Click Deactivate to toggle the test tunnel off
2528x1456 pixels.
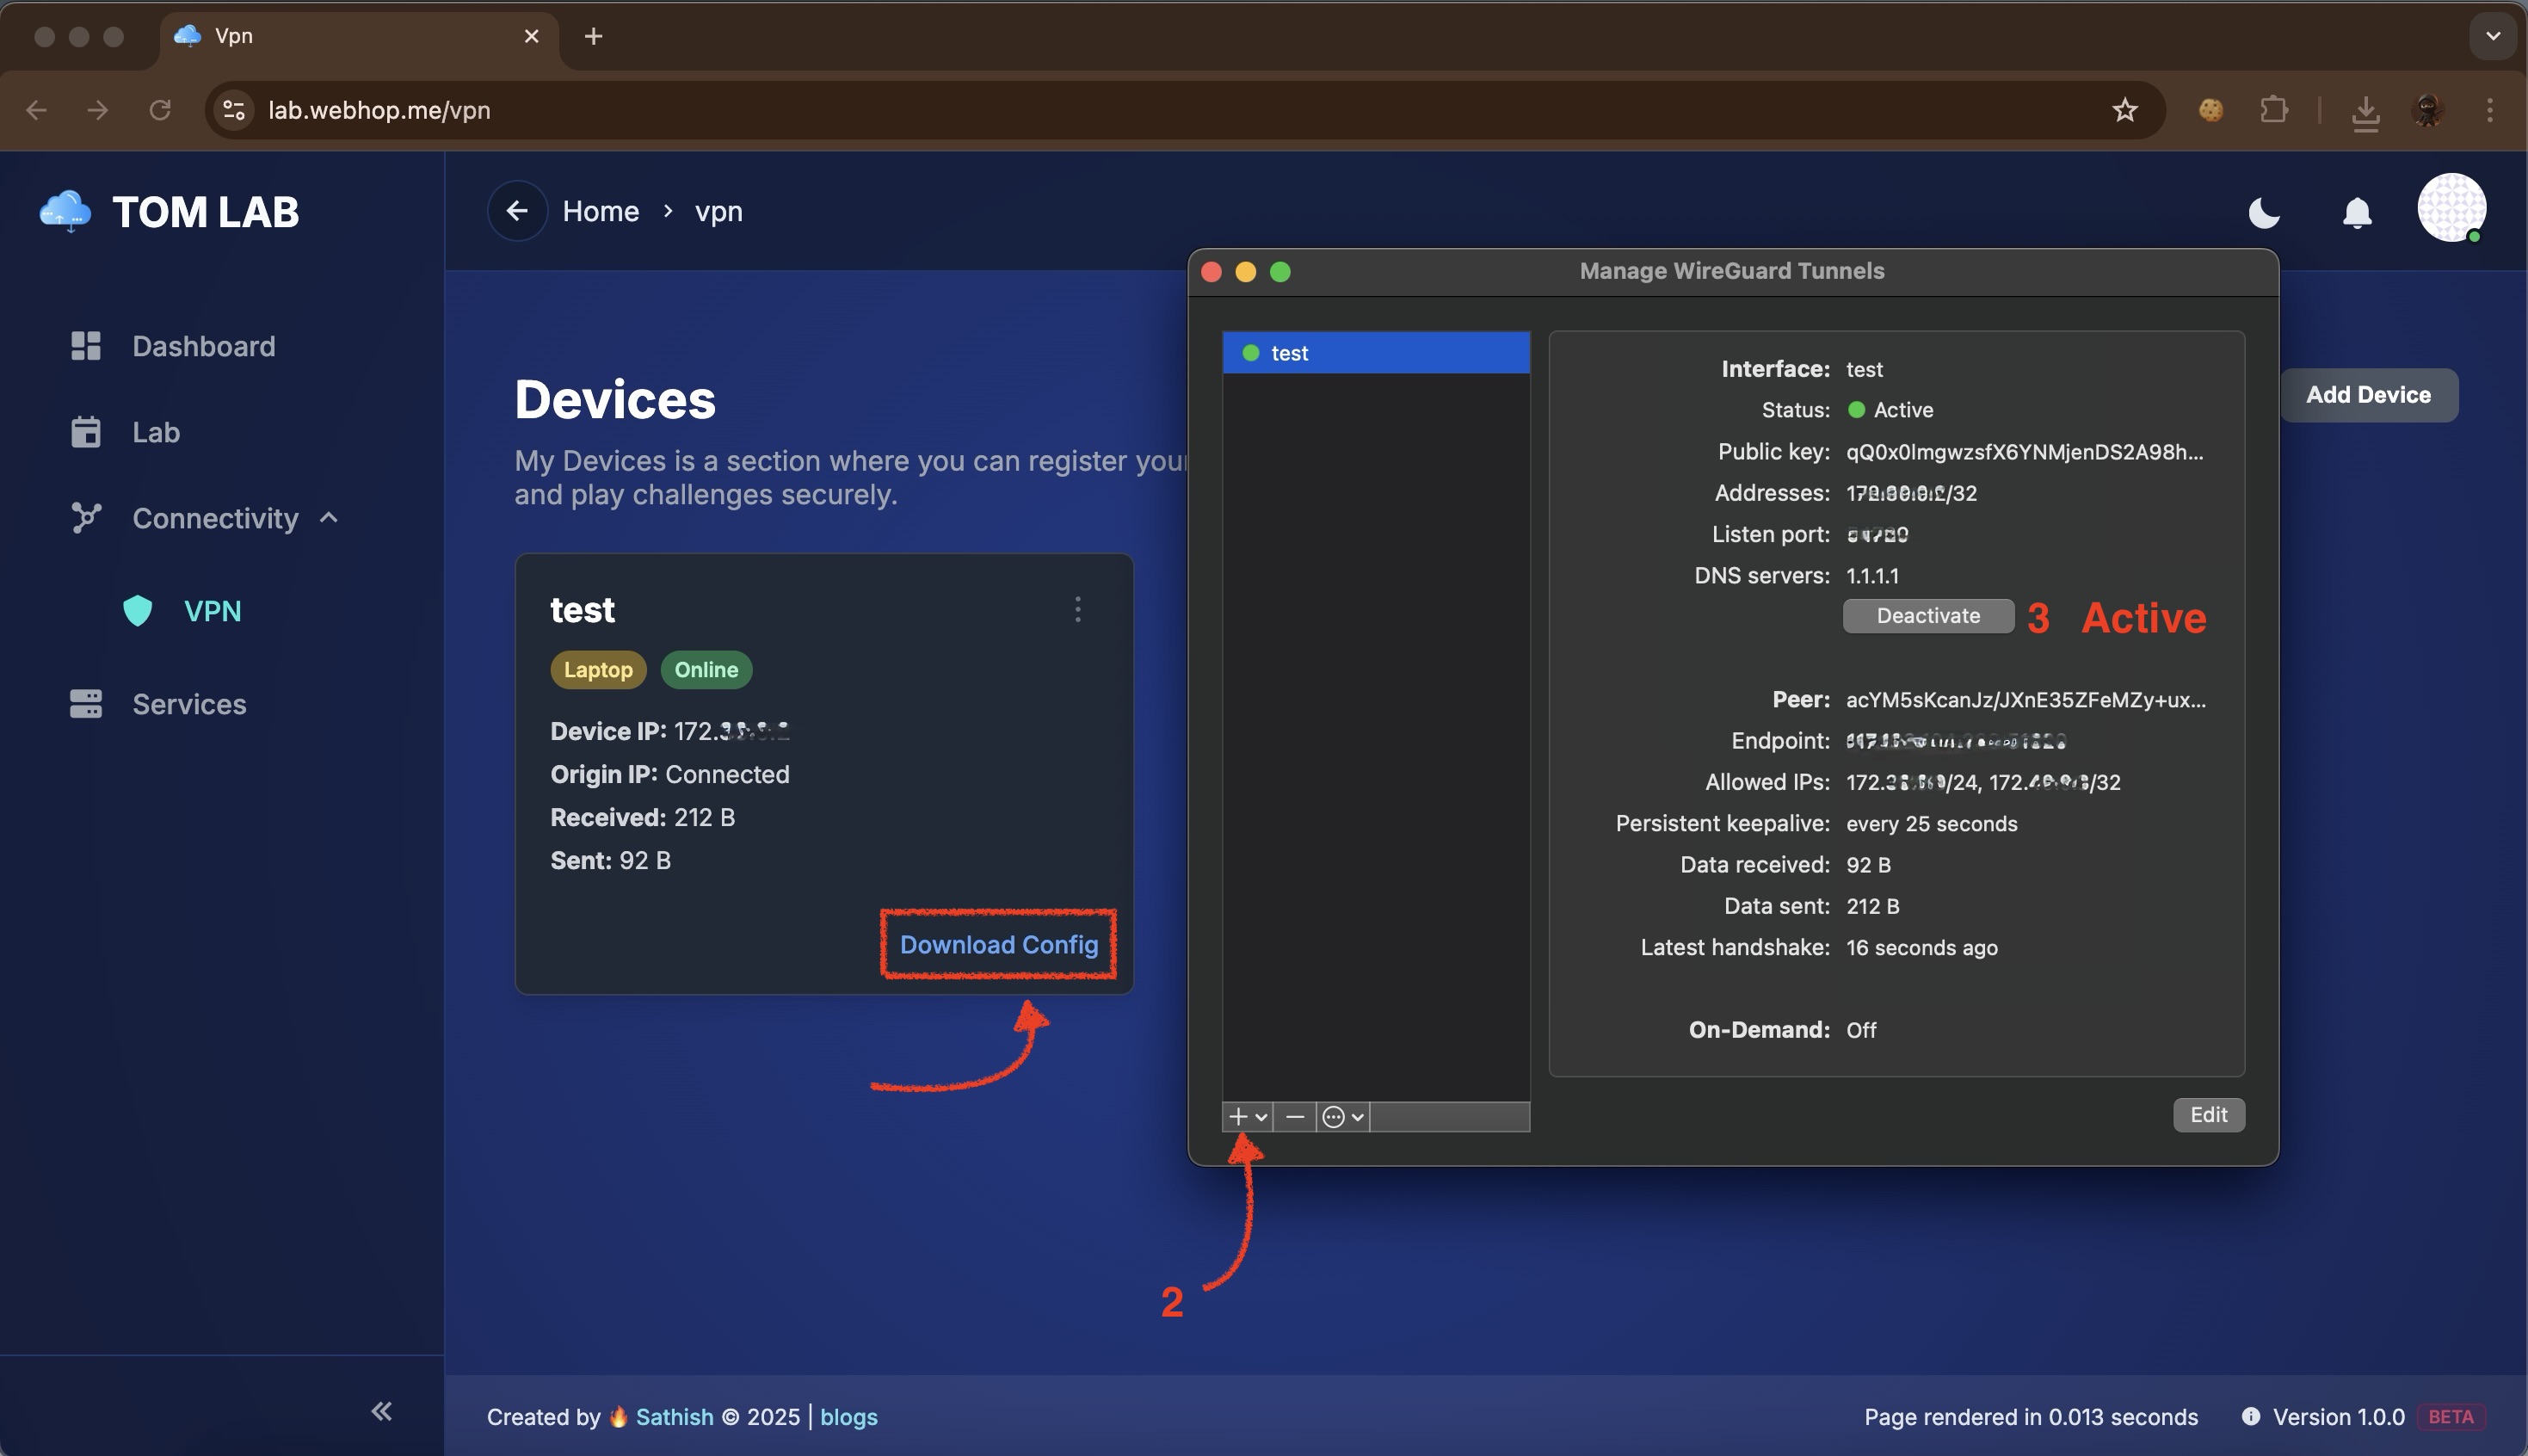1927,616
